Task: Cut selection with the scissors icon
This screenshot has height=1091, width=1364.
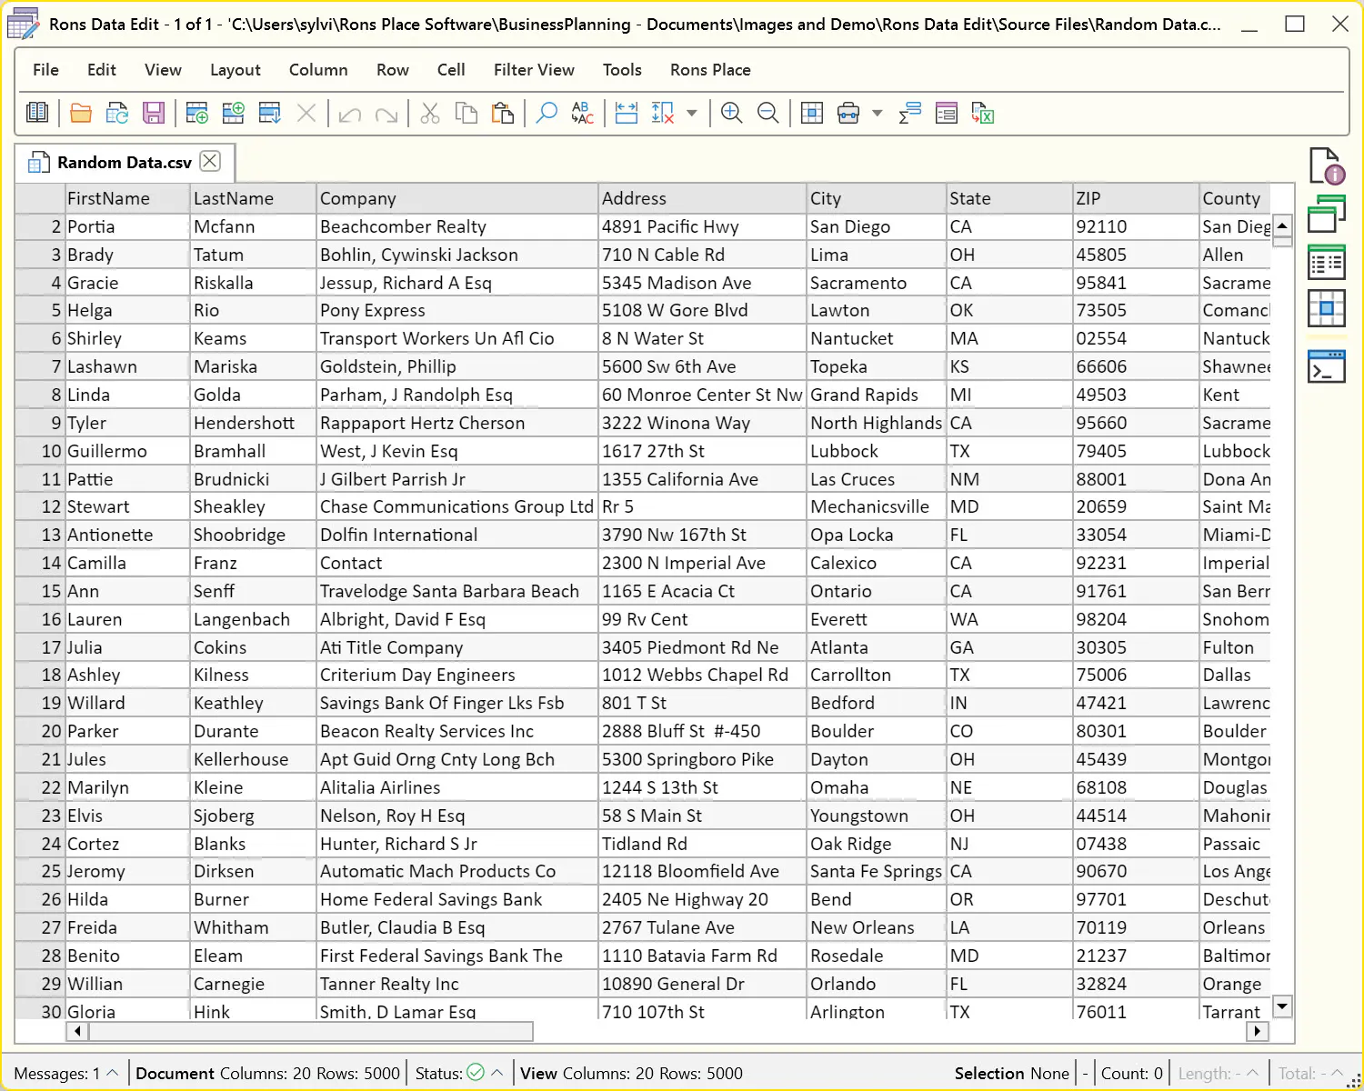Action: (430, 113)
